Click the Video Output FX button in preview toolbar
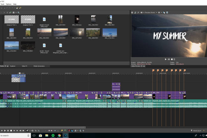 (138, 13)
